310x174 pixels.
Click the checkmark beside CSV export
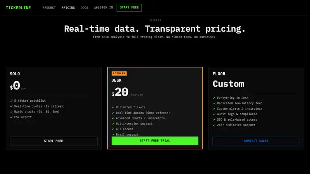[11, 117]
